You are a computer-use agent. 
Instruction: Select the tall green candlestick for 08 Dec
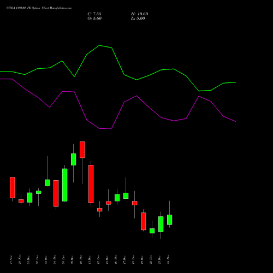pyautogui.click(x=65, y=185)
